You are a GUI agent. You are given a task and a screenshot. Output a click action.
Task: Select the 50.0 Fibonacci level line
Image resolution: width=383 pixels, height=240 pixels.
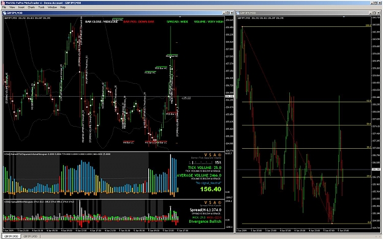tap(306, 126)
